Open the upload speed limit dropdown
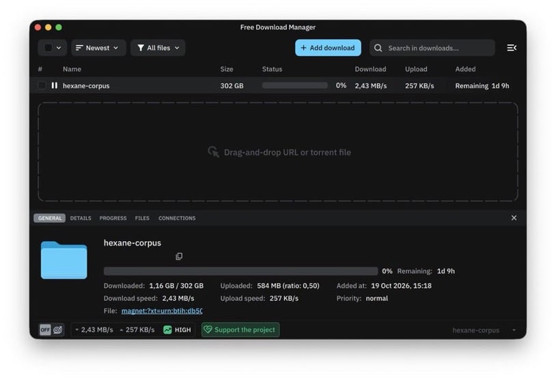The height and width of the screenshot is (378, 556). pyautogui.click(x=137, y=330)
